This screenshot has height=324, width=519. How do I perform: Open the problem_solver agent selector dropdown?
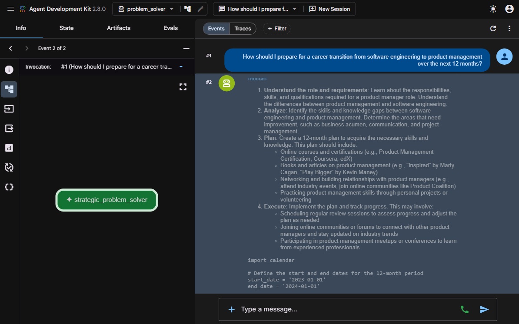click(x=146, y=9)
